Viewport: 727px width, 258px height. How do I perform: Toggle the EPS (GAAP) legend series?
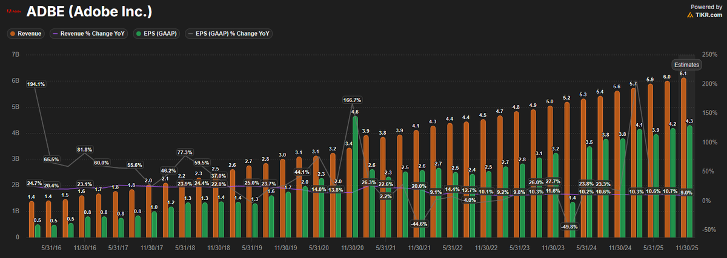pos(157,34)
